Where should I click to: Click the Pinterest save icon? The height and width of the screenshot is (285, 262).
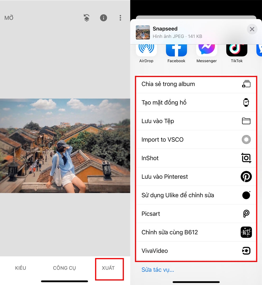coord(246,177)
